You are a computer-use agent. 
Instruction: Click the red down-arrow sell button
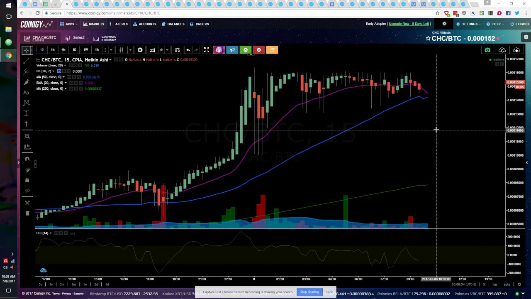[x=258, y=50]
